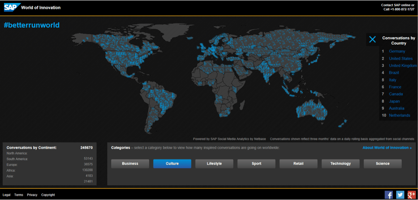The height and width of the screenshot is (200, 418).
Task: Click Japan in the country ranking
Action: (394, 101)
